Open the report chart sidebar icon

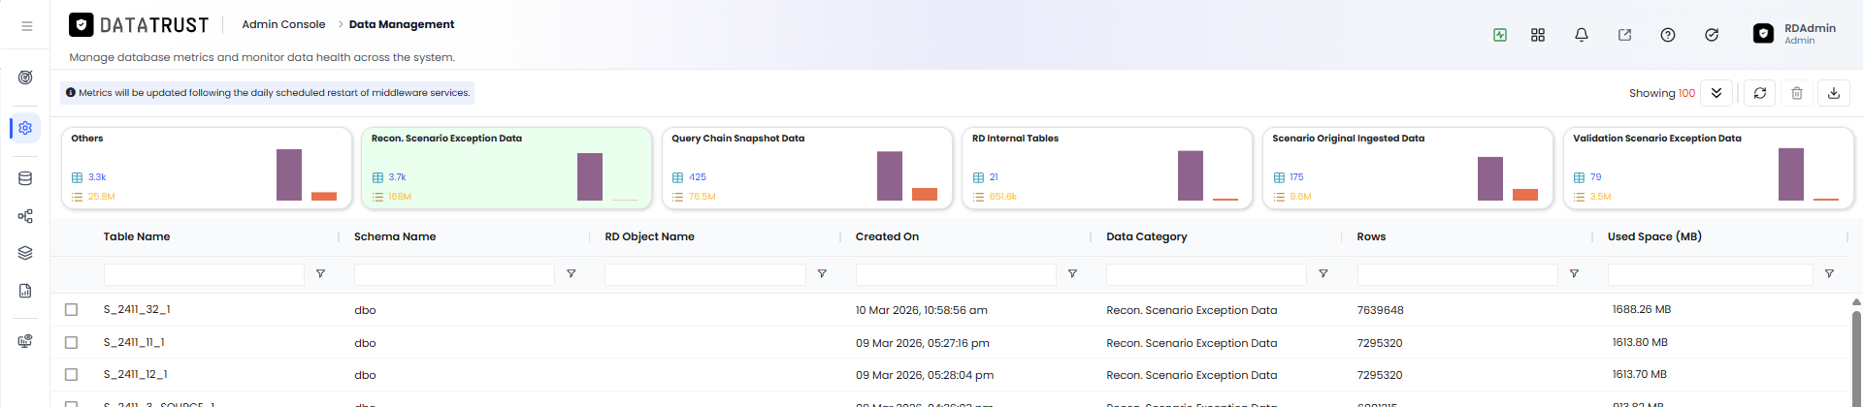tap(25, 291)
